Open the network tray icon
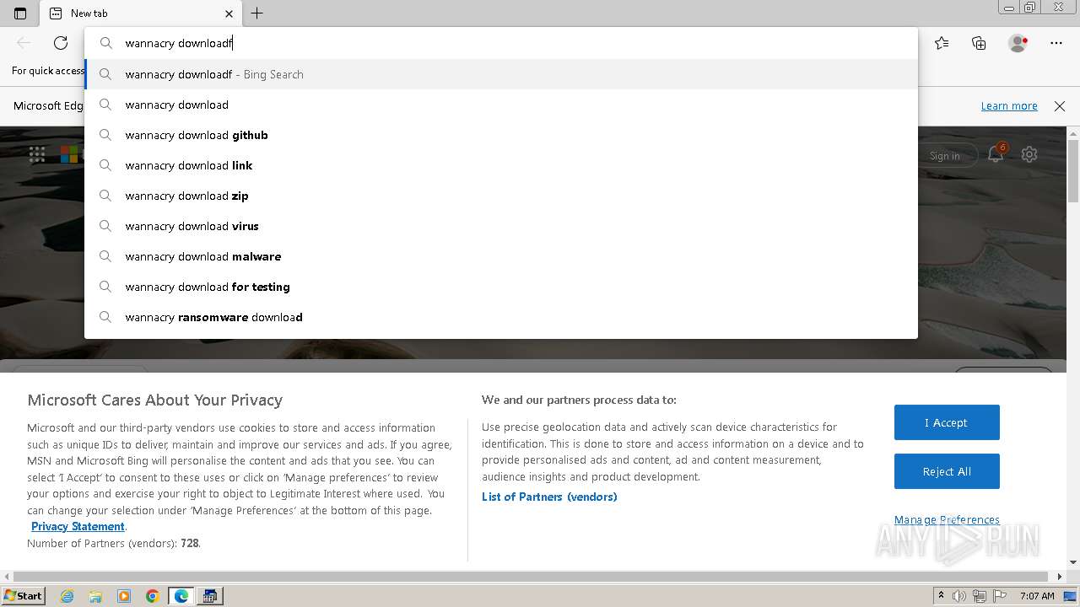The image size is (1080, 607). [979, 596]
